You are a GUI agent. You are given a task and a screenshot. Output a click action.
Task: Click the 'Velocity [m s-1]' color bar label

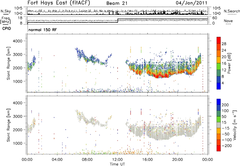click(x=235, y=125)
